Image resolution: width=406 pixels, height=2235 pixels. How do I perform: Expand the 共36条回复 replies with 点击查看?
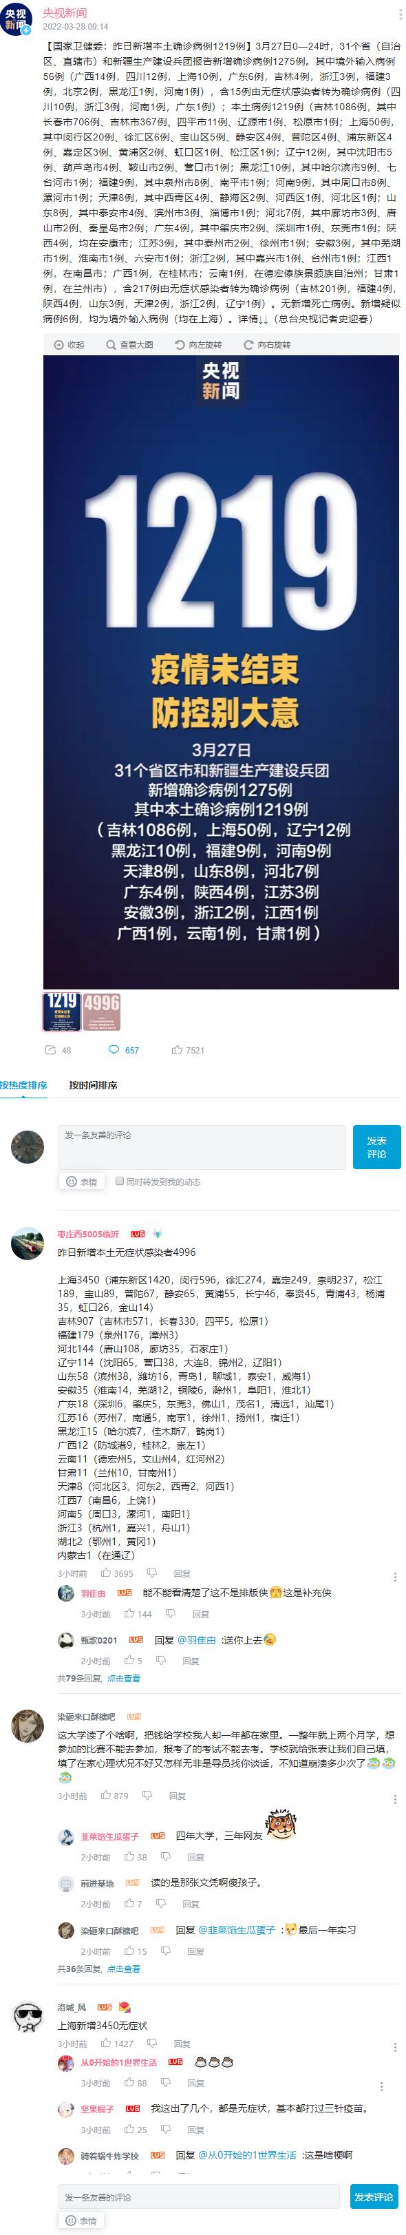123,1969
